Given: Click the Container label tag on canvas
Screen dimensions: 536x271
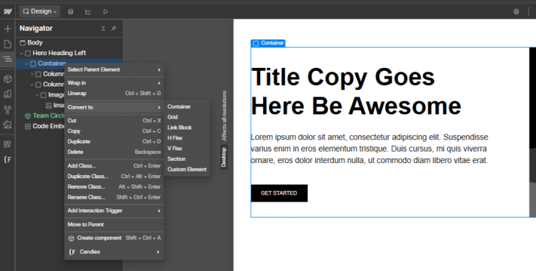Looking at the screenshot, I should click(x=268, y=43).
